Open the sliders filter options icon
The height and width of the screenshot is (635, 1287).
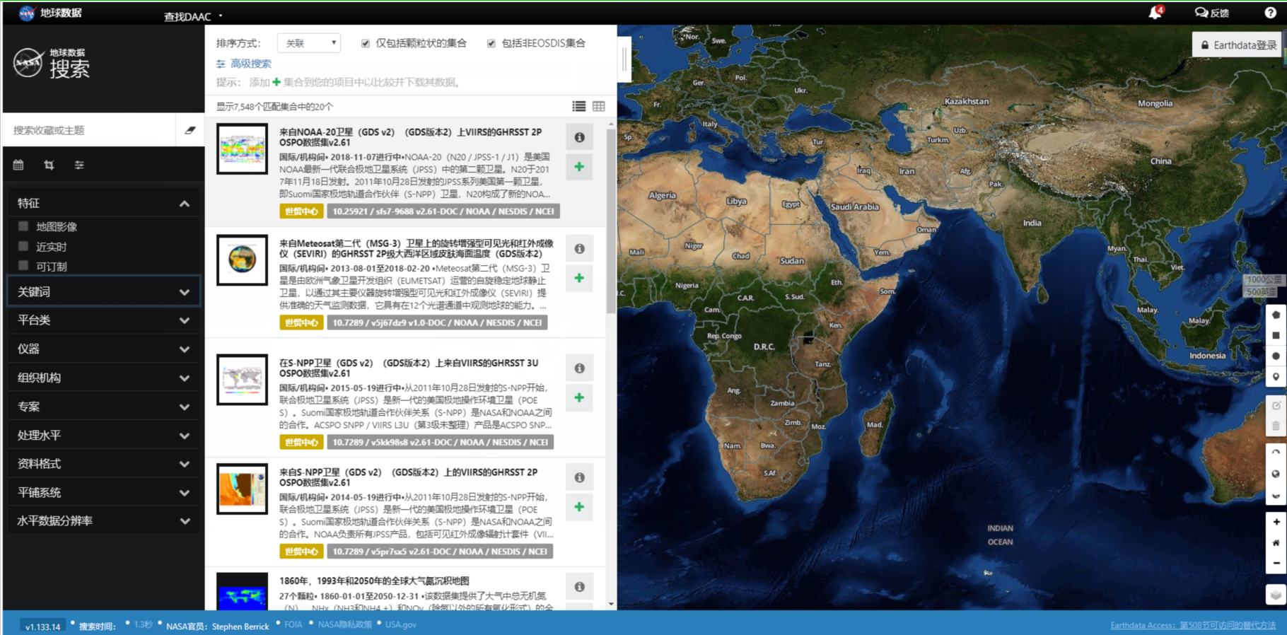click(x=79, y=165)
